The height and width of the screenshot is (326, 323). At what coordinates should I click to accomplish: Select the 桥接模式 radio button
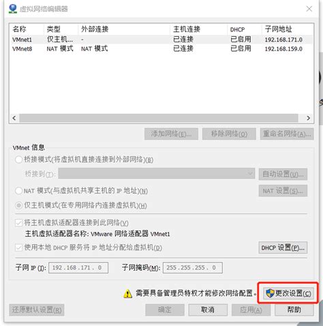click(18, 160)
